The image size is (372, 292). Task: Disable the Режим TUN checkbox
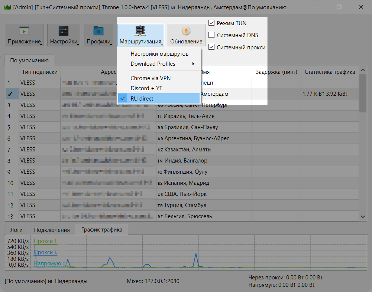(x=211, y=23)
